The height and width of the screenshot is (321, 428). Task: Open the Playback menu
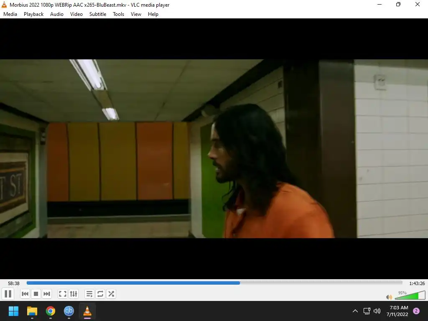click(33, 14)
